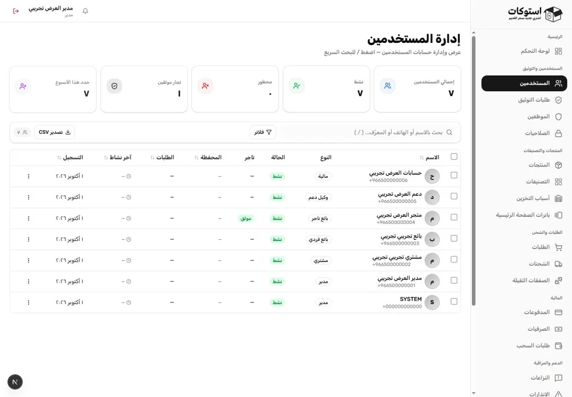This screenshot has width=572, height=397.
Task: Open actions menu for دعم العرض تجريبي
Action: tap(29, 198)
